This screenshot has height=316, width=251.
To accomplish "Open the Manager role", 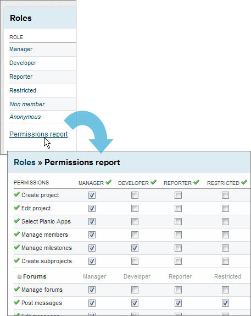I will (21, 49).
